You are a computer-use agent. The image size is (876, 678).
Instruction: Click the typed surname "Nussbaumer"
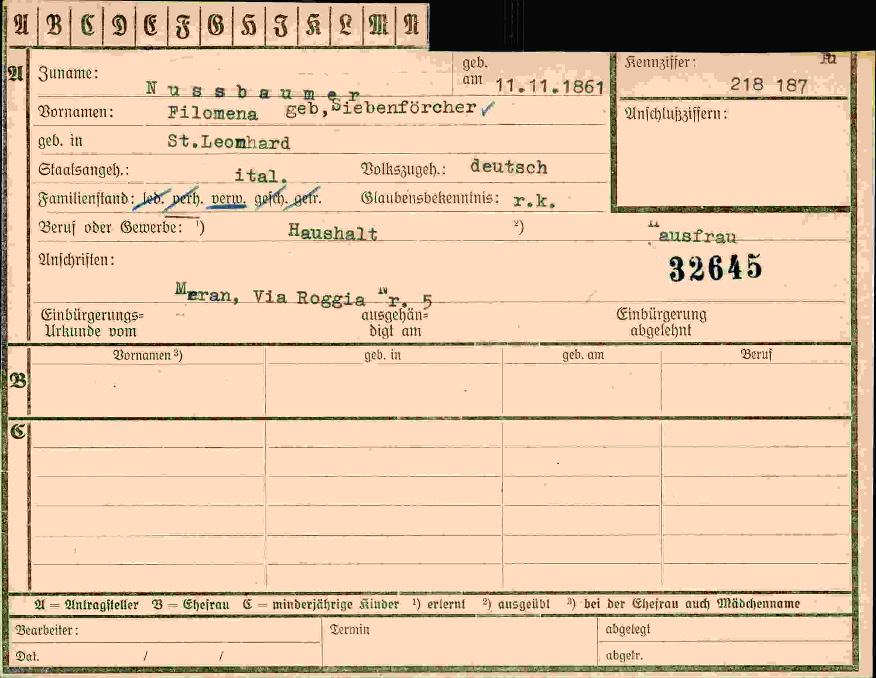[x=253, y=91]
